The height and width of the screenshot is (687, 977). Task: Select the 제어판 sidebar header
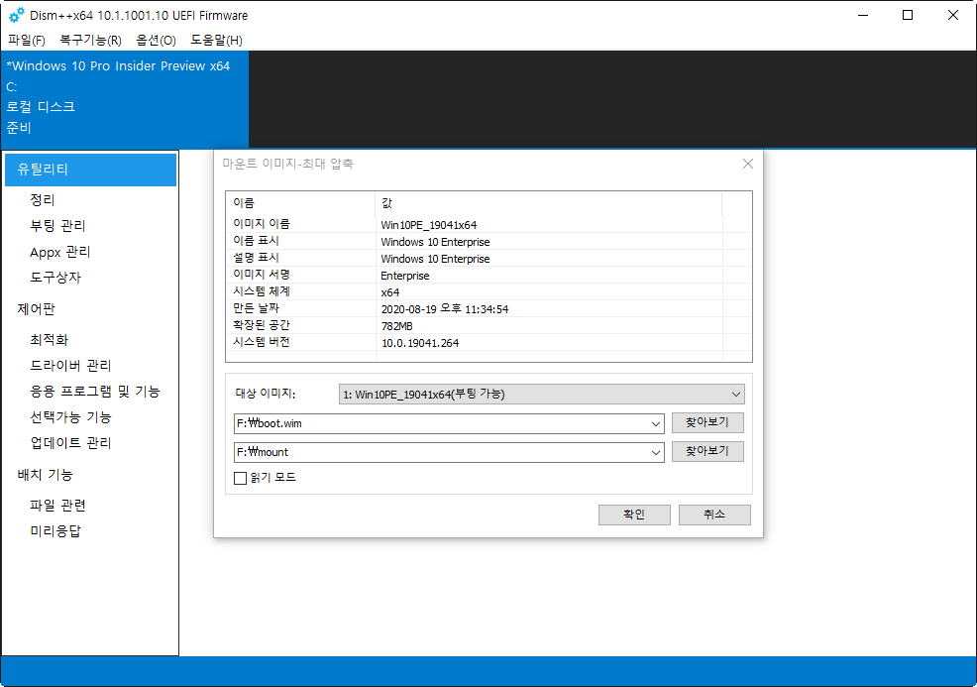(x=36, y=309)
